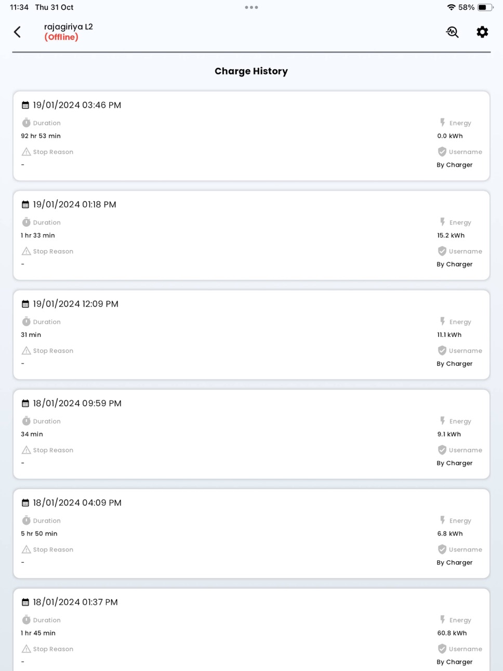The width and height of the screenshot is (503, 671).
Task: Open the 19/01/2024 03:46 PM charge record
Action: (251, 136)
